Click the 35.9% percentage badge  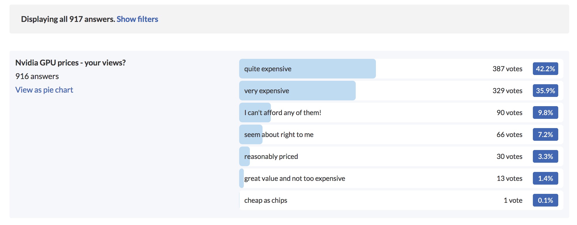pos(545,91)
